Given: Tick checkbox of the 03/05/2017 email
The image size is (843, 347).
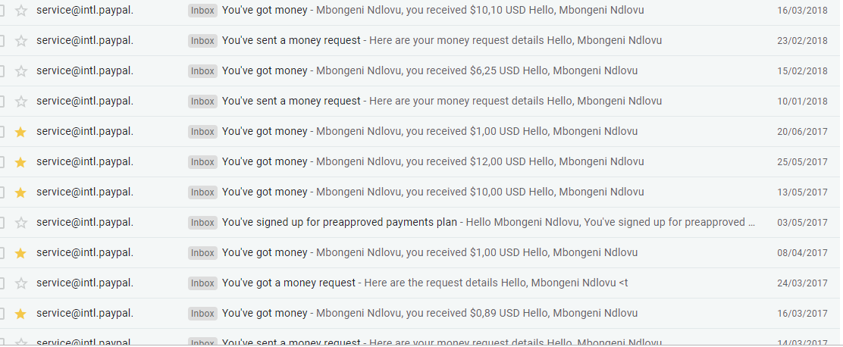Looking at the screenshot, I should [x=2, y=223].
